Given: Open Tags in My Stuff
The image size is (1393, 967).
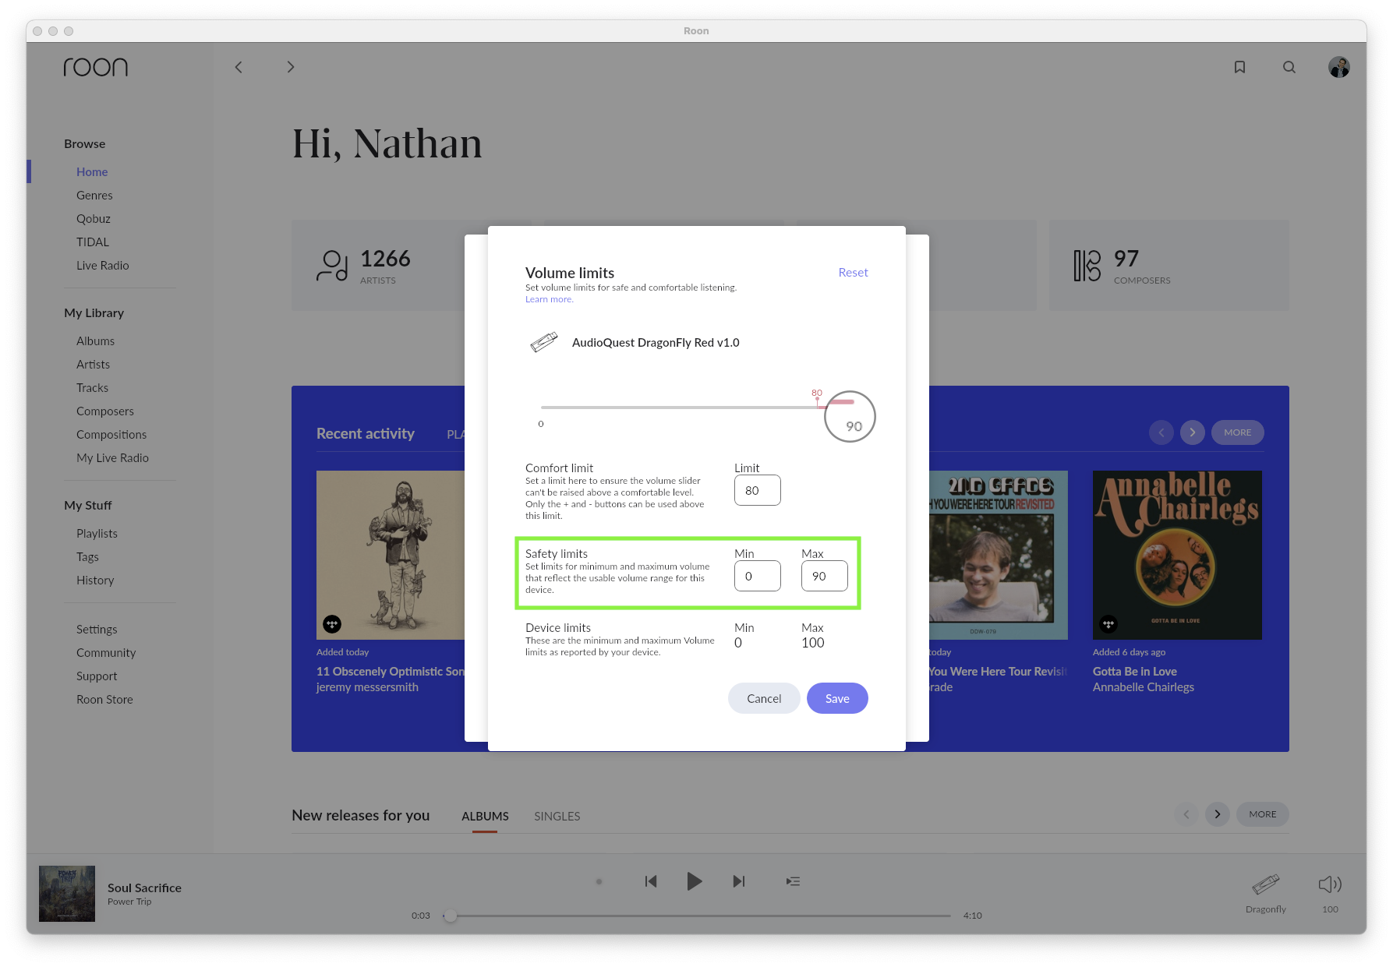Looking at the screenshot, I should click(87, 557).
